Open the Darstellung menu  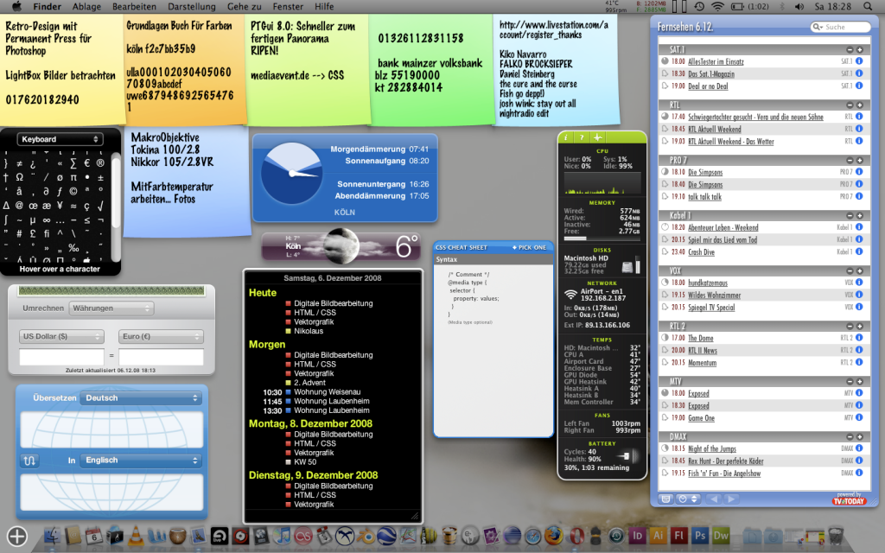pyautogui.click(x=191, y=7)
